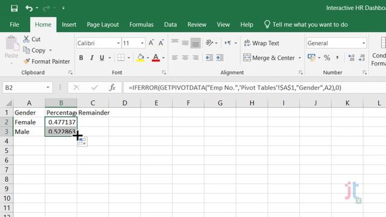Select Align Left icon
This screenshot has width=386, height=217.
[x=175, y=58]
